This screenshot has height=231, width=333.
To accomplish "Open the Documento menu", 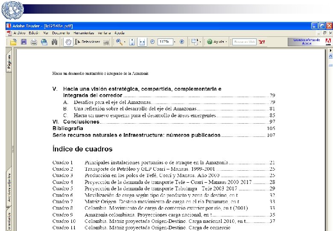I will coord(61,33).
